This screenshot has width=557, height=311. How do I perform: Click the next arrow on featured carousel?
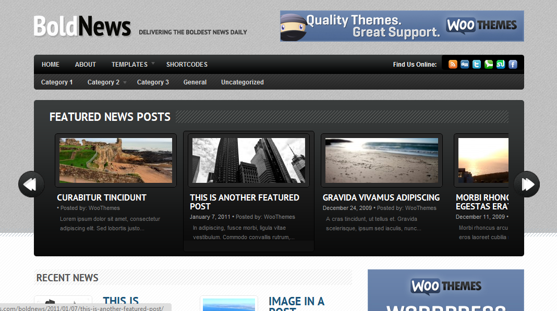526,184
